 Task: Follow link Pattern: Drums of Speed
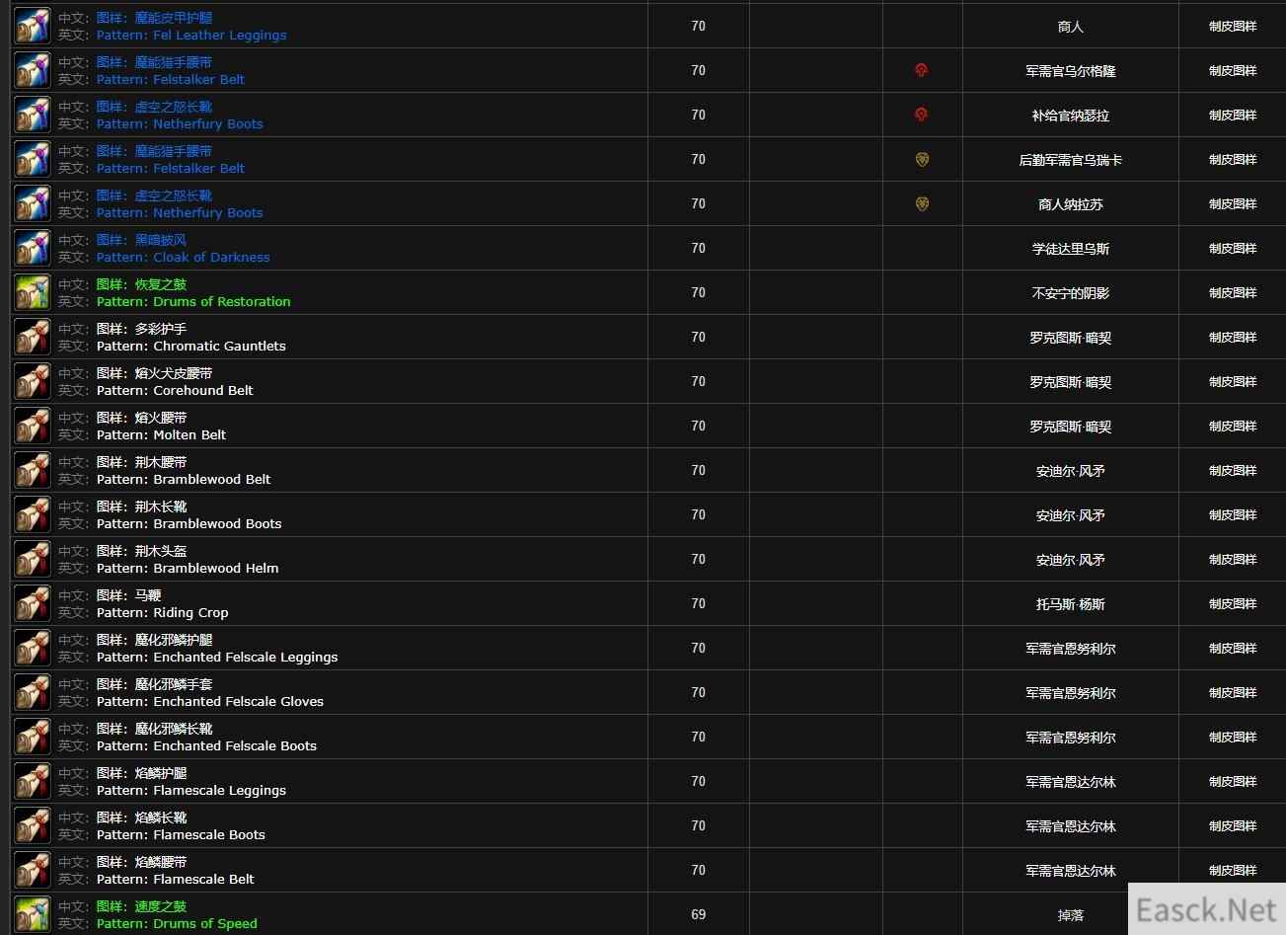pos(177,923)
